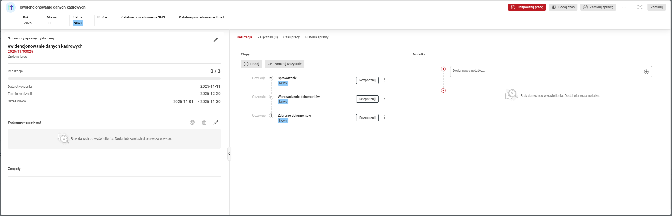Click Dodaj czas button
Image resolution: width=672 pixels, height=216 pixels.
[563, 7]
